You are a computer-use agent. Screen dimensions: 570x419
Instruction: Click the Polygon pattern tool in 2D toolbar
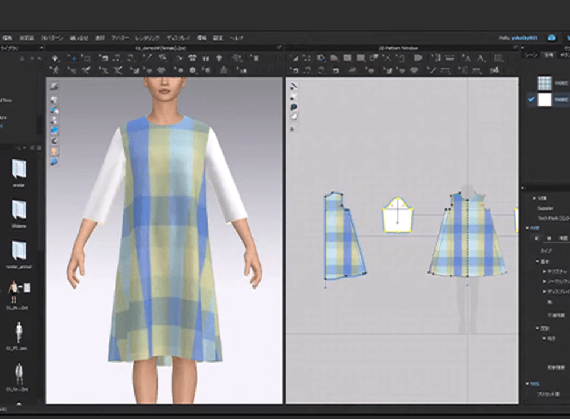334,58
